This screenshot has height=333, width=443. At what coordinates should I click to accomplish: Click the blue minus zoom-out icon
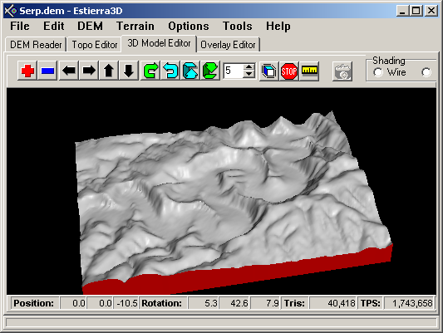47,71
